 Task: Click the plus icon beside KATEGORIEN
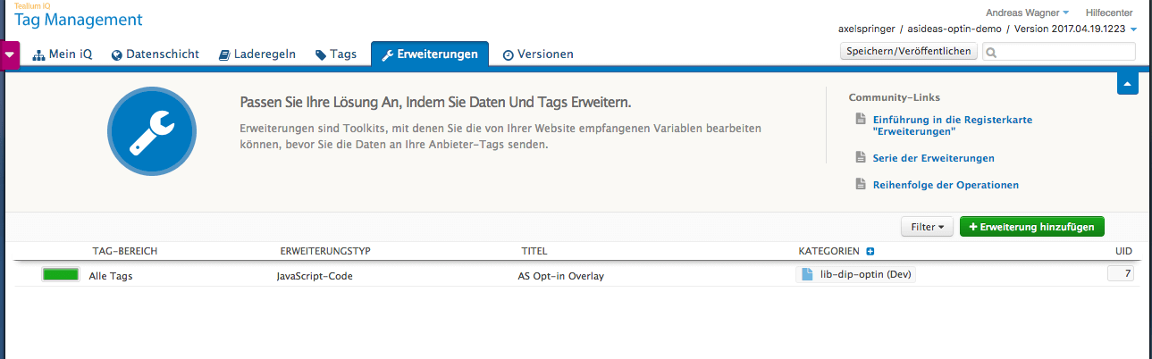coord(870,251)
